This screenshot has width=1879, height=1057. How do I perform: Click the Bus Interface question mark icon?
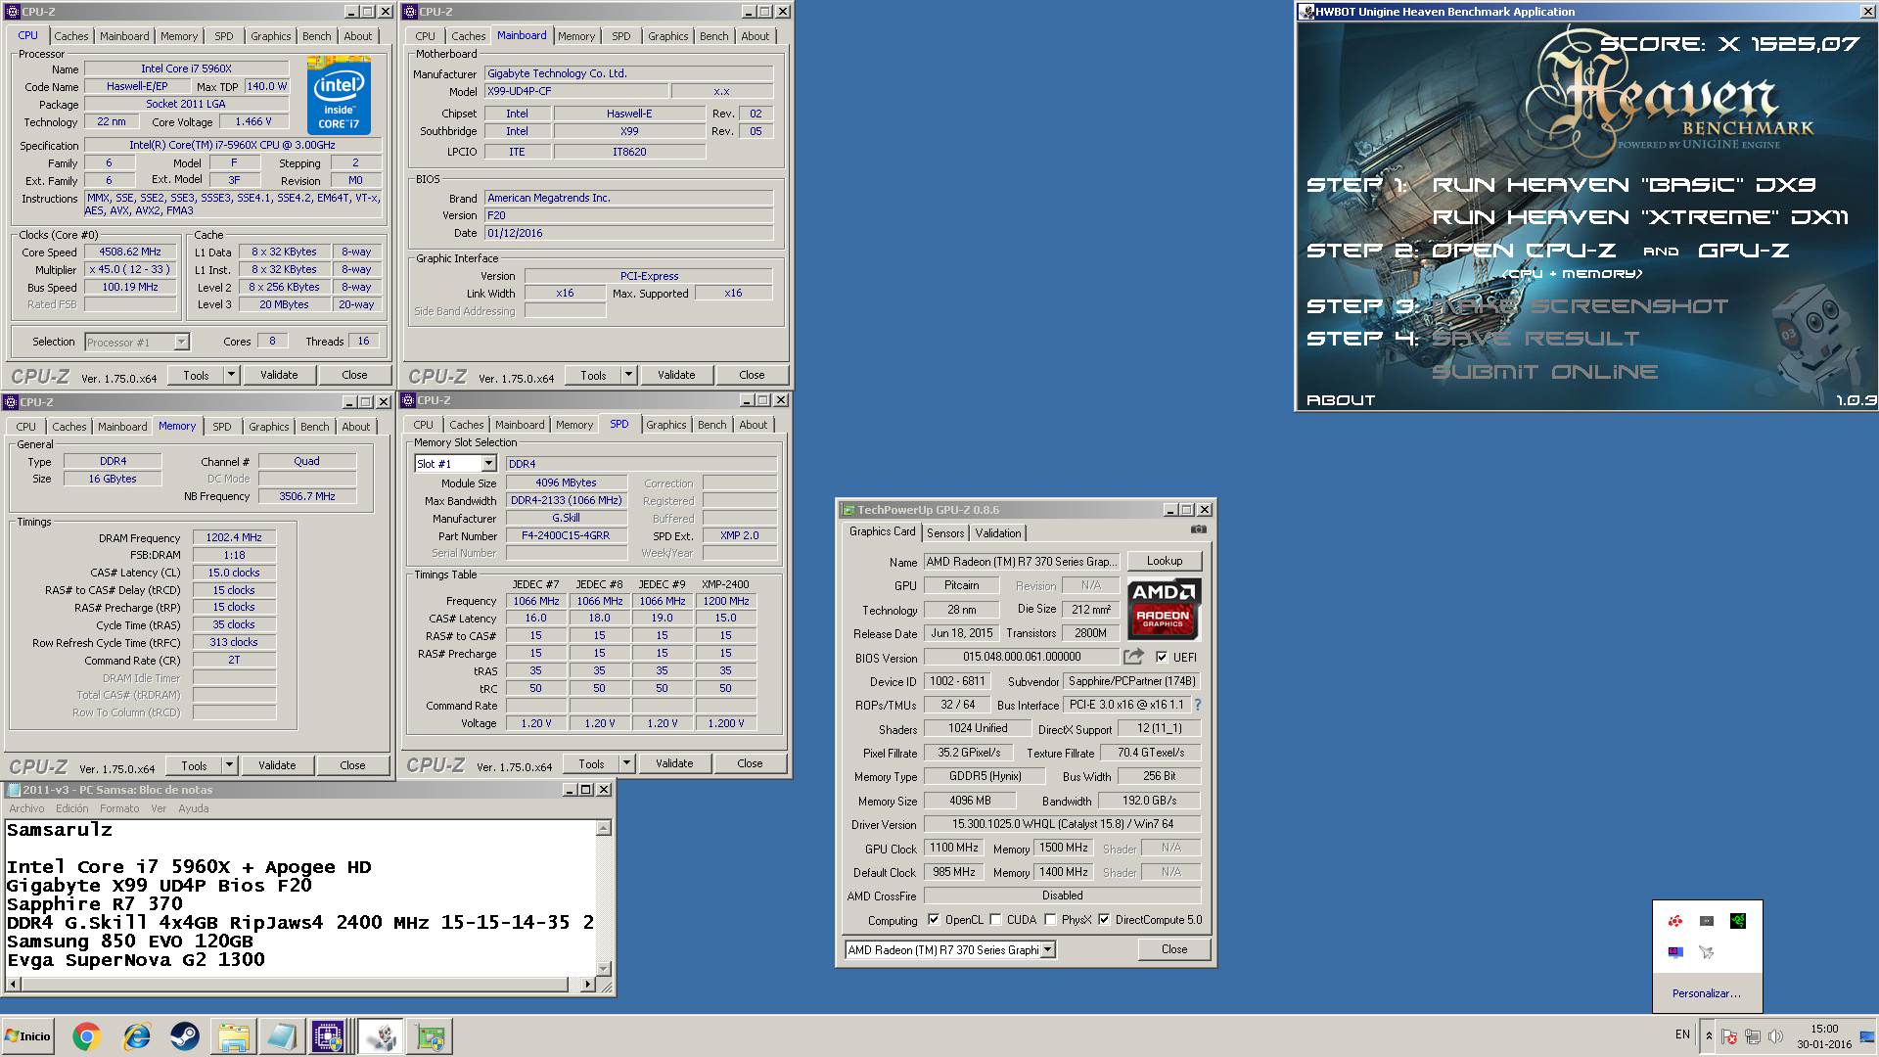pos(1197,705)
